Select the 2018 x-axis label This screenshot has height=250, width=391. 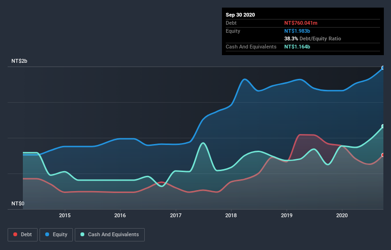[231, 215]
